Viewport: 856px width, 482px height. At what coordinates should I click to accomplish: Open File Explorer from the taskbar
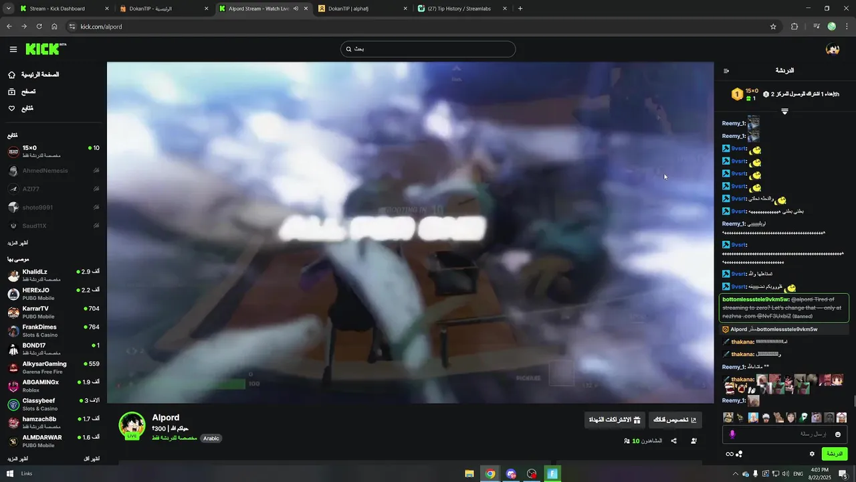click(x=470, y=473)
